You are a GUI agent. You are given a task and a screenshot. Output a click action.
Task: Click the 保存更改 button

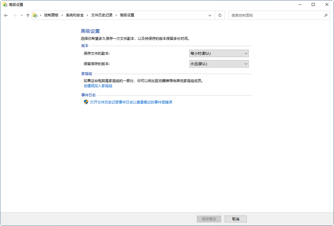pos(209,219)
